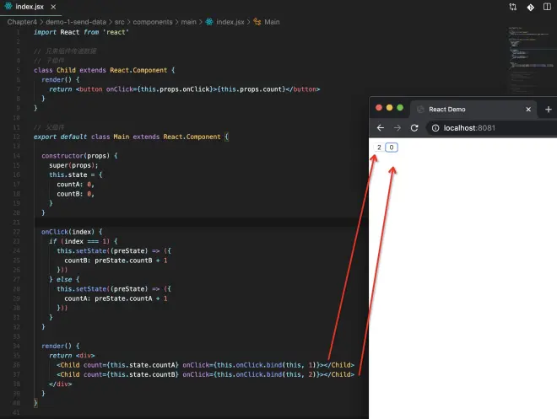This screenshot has width=557, height=419.
Task: Open the compare changes icon in editor toolbar
Action: pyautogui.click(x=512, y=7)
